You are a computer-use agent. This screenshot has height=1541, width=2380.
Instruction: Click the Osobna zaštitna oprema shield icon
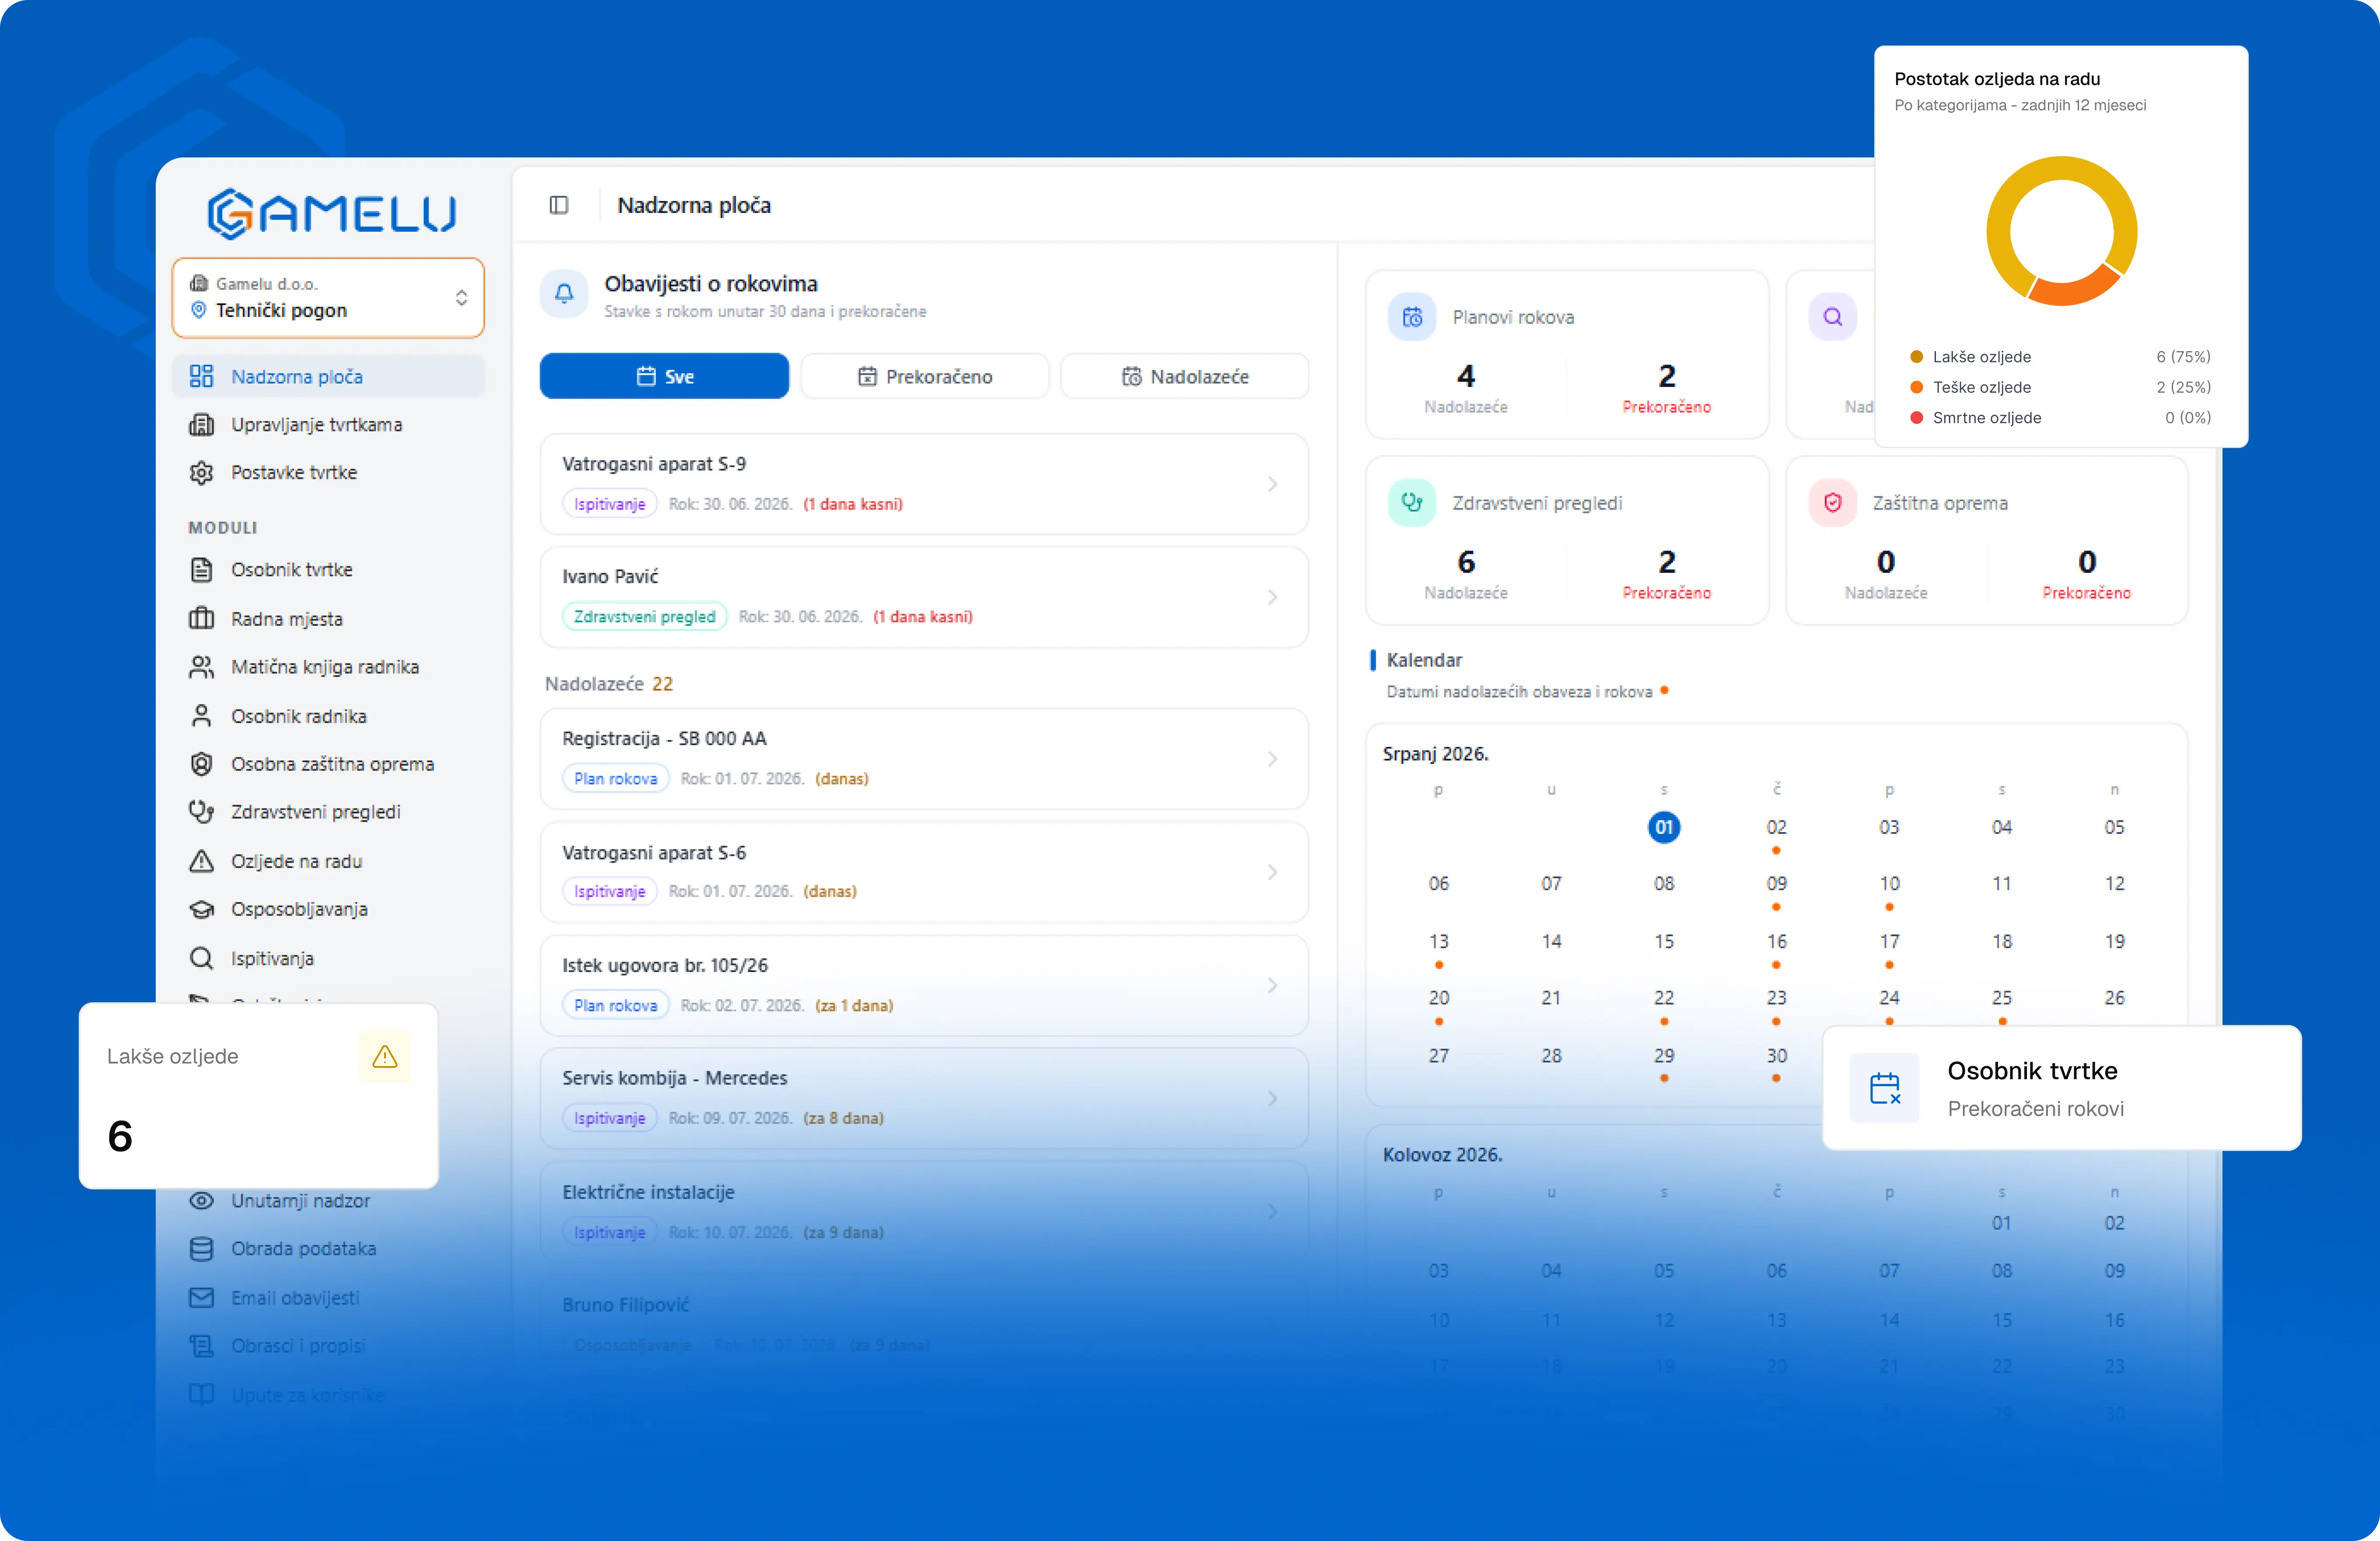[x=201, y=764]
